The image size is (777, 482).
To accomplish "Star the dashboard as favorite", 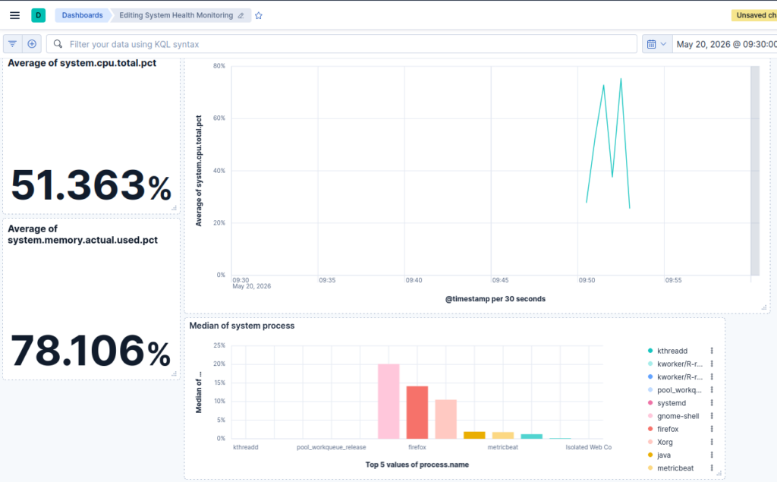I will click(259, 16).
